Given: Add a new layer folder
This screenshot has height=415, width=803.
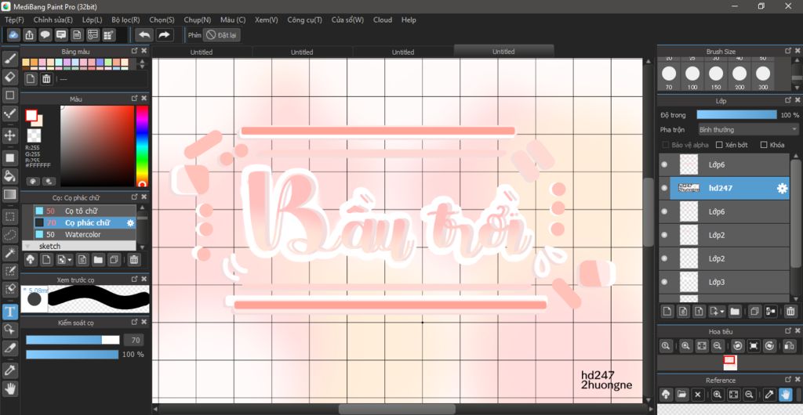Looking at the screenshot, I should pos(735,311).
